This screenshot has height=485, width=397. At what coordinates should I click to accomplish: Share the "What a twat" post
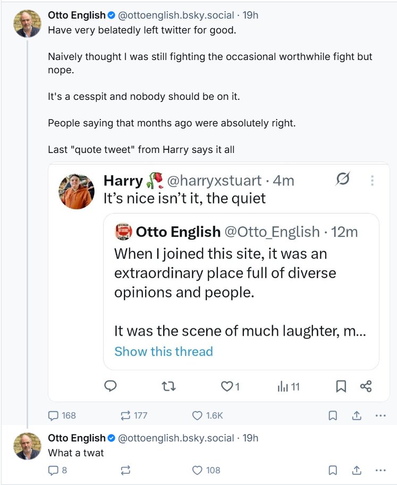357,470
